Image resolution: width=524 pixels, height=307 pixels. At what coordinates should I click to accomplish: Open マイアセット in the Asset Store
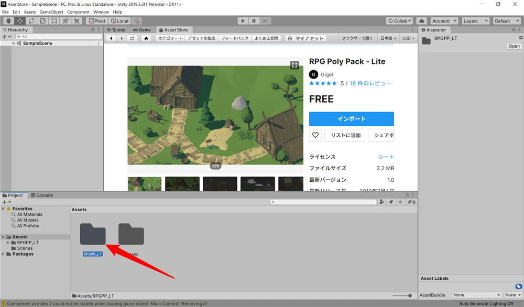point(305,38)
